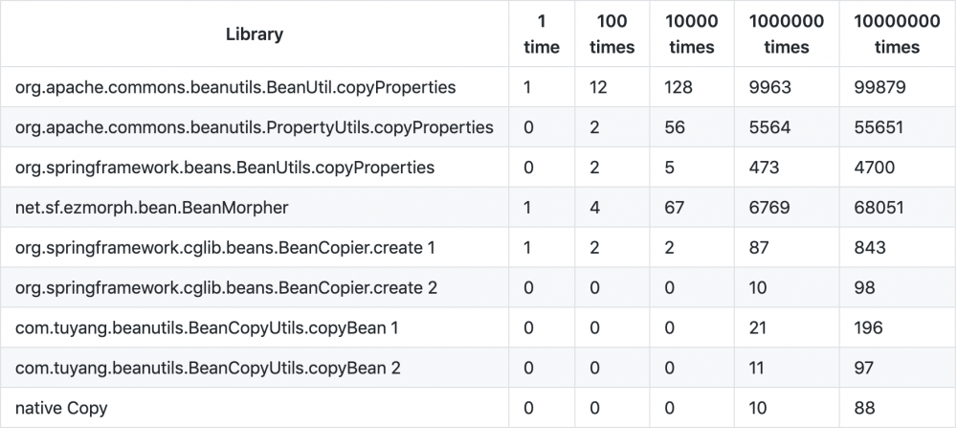The image size is (957, 428).
Task: Select the BeanCopier.create 2 library cell
Action: (x=227, y=288)
